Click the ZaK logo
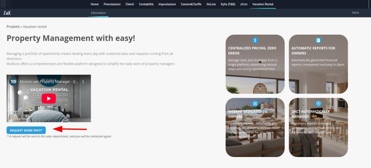Screen dimensions: 371x168 tap(7, 13)
